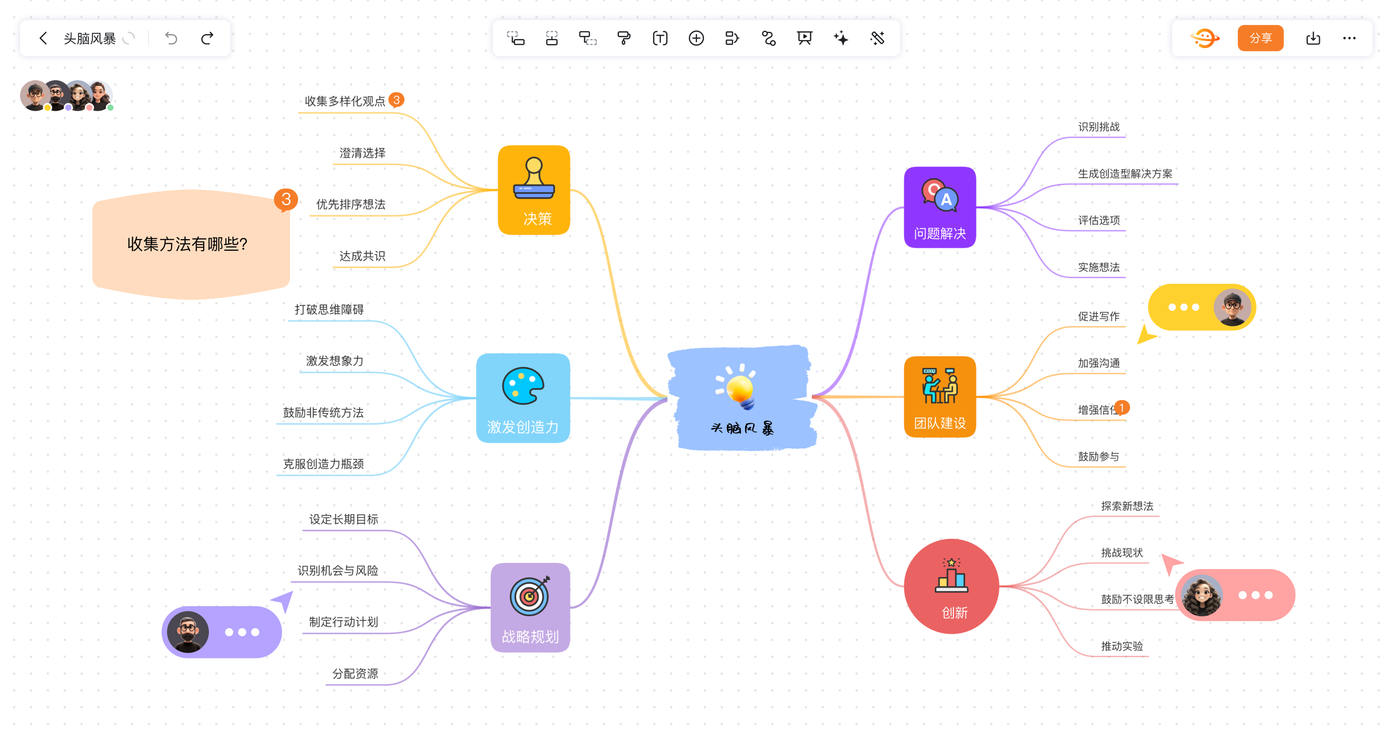Select the 加强沟通 subtopic

tap(1098, 362)
